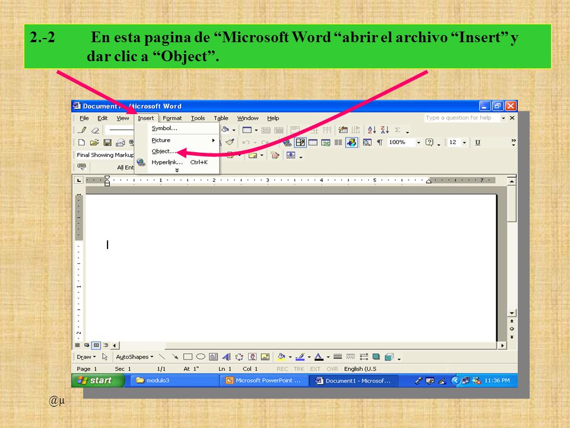Viewport: 570px width, 428px height.
Task: Open the Tools menu
Action: pyautogui.click(x=198, y=118)
